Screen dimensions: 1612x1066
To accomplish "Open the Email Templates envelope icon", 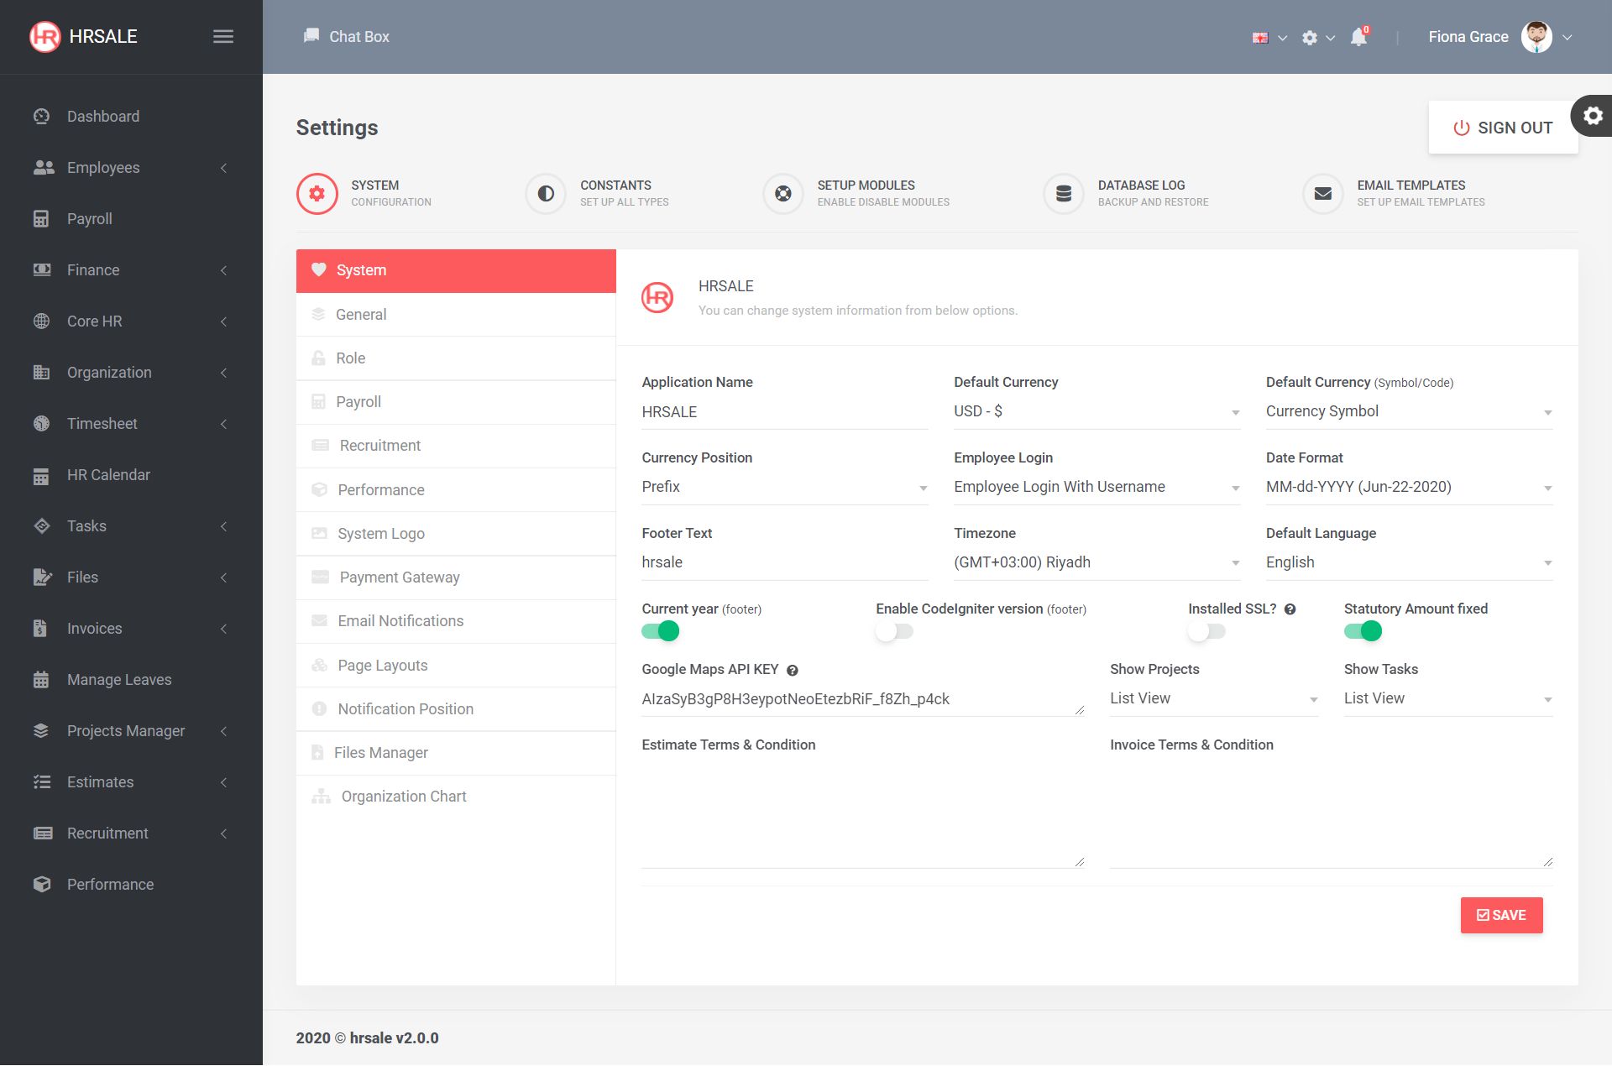I will (x=1322, y=194).
